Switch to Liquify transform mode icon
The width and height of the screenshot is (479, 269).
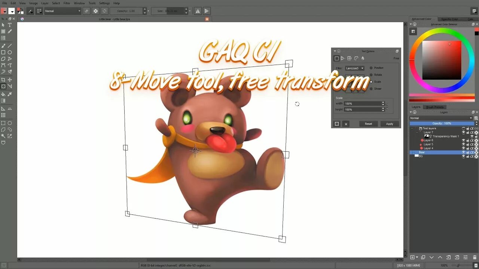coord(363,58)
